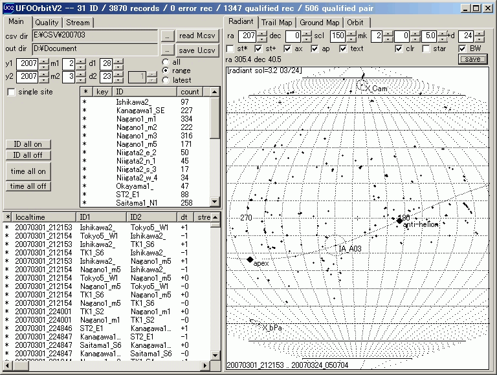Enable the single site checkbox

click(x=11, y=92)
